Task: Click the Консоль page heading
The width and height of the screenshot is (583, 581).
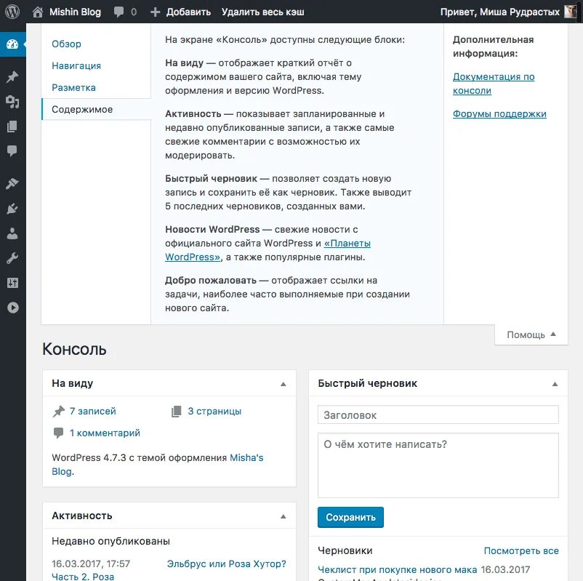Action: [x=74, y=349]
